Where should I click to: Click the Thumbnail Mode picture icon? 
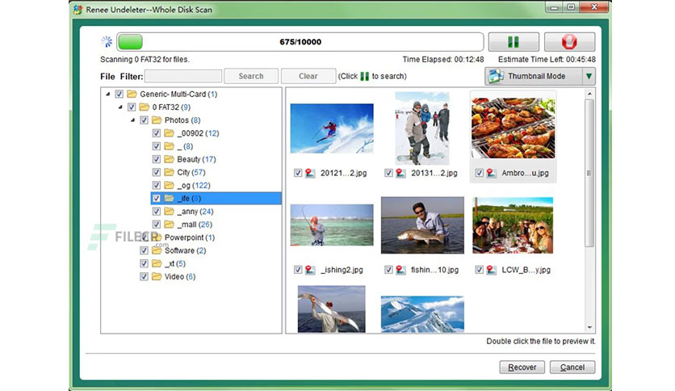coord(496,76)
